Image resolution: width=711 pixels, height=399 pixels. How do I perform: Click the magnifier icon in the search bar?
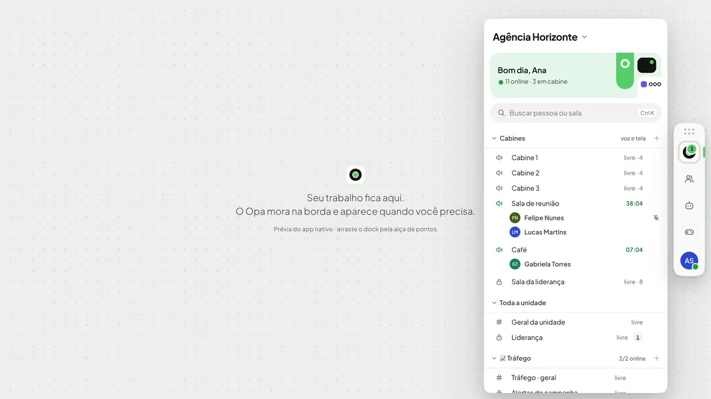coord(501,113)
